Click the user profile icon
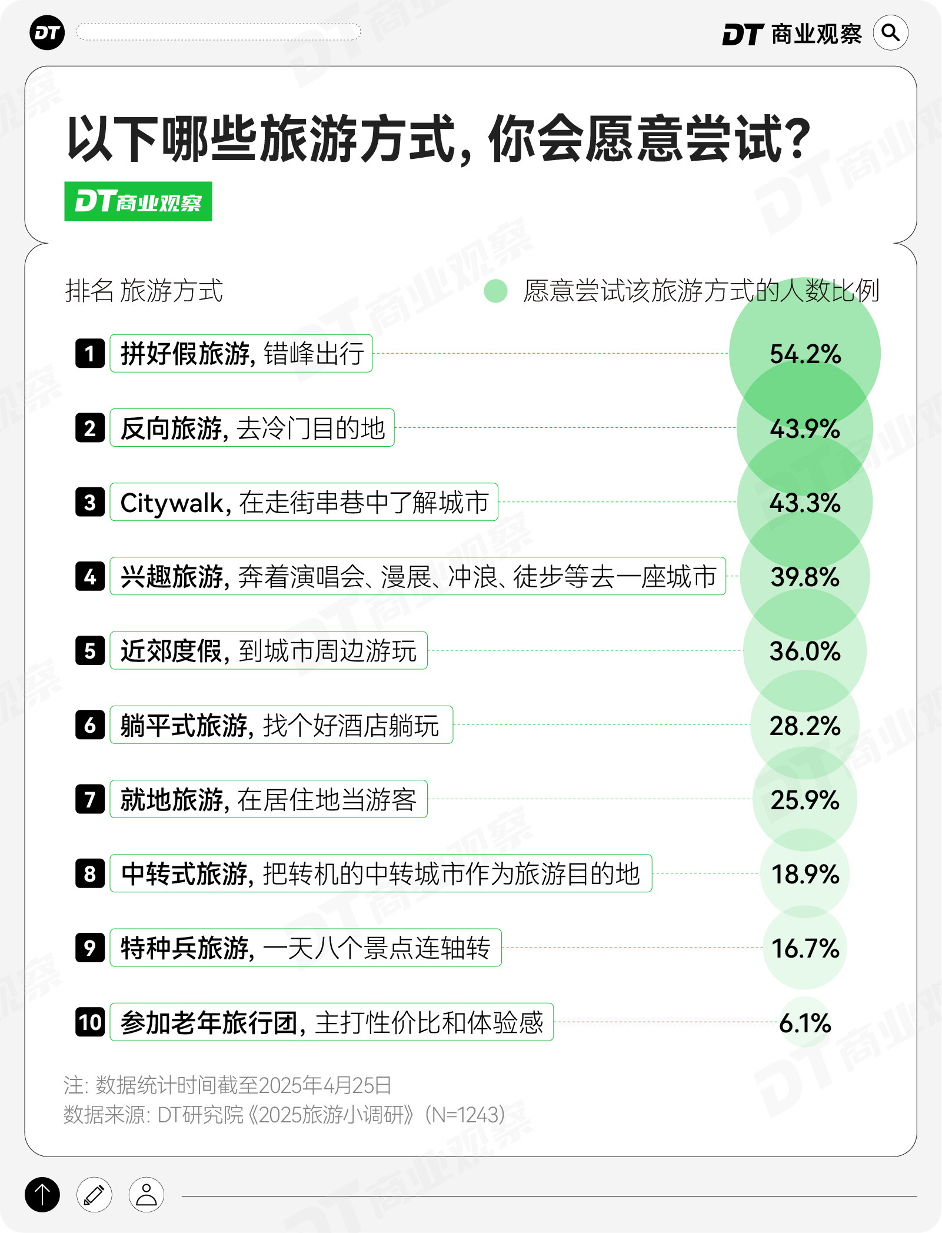 pyautogui.click(x=147, y=1194)
